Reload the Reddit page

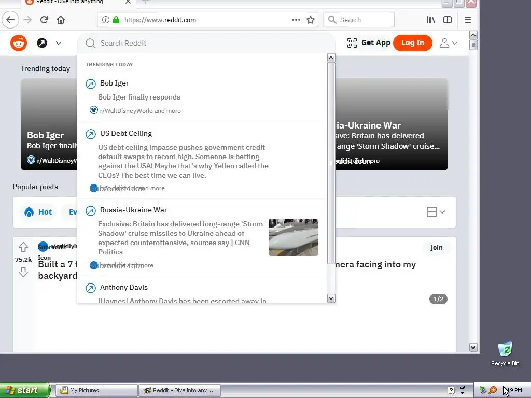pyautogui.click(x=44, y=20)
